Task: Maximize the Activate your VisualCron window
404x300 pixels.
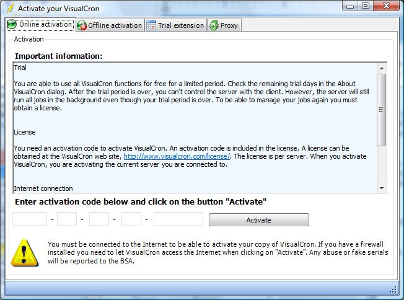Action: 366,7
